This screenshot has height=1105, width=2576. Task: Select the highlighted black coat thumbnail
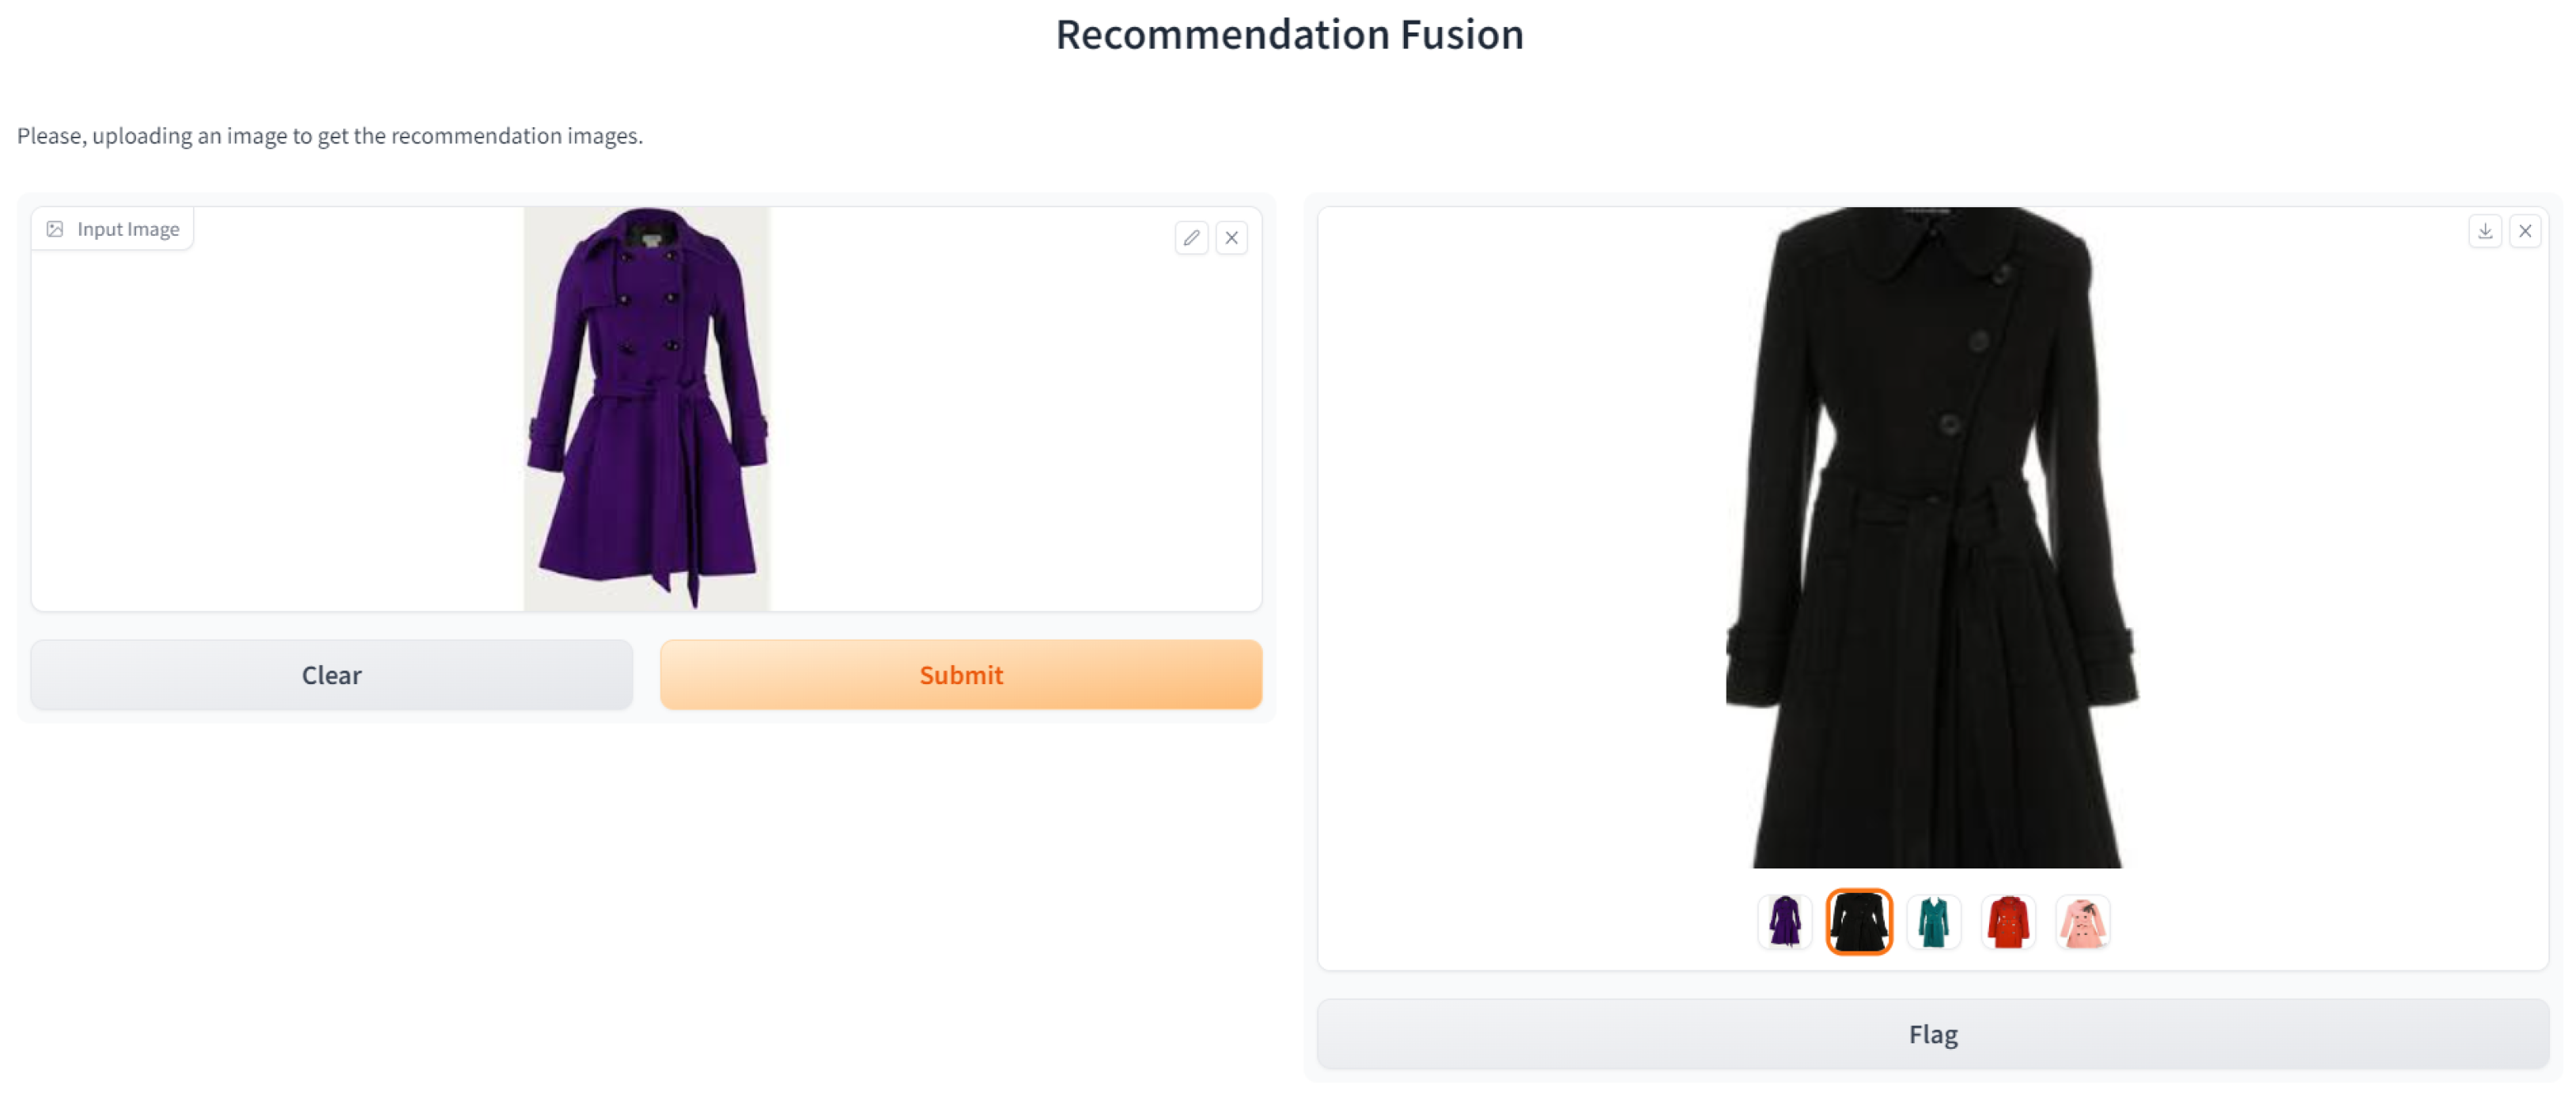1859,921
